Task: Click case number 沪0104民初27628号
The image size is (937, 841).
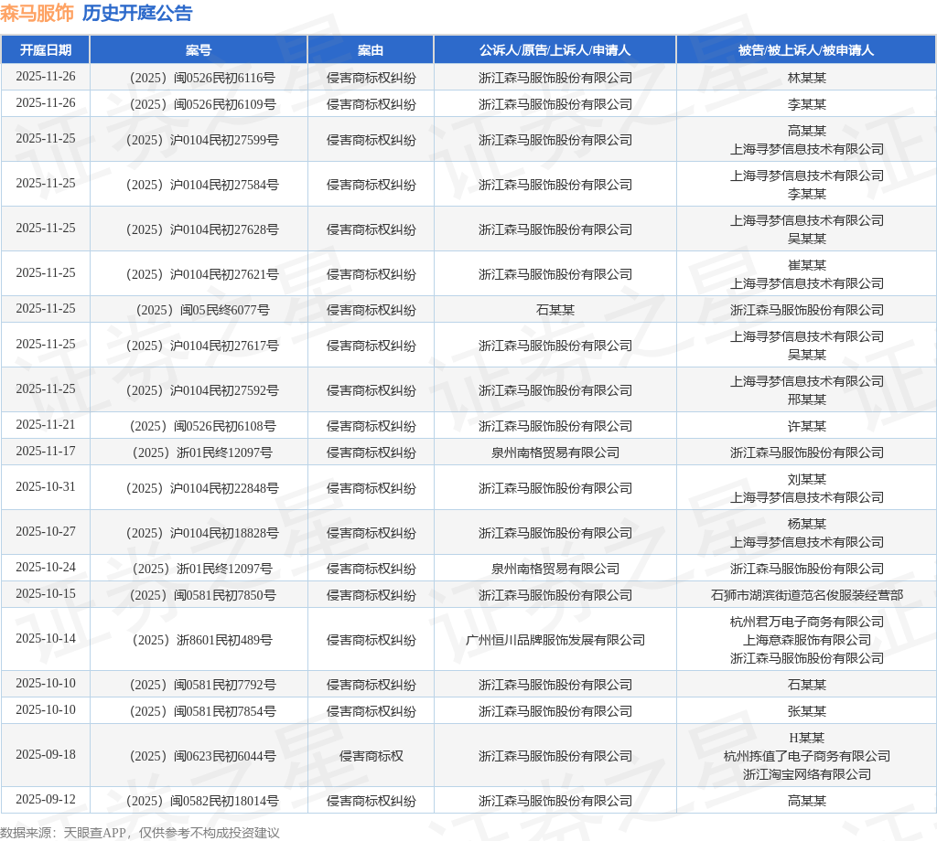Action: [x=202, y=229]
